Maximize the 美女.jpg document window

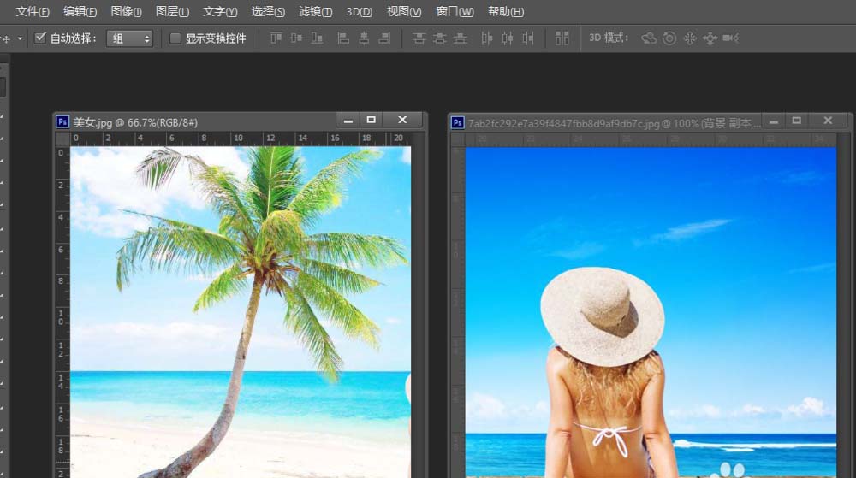point(371,121)
